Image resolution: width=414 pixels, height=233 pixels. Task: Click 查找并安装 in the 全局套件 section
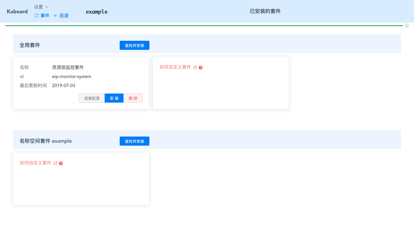point(134,45)
